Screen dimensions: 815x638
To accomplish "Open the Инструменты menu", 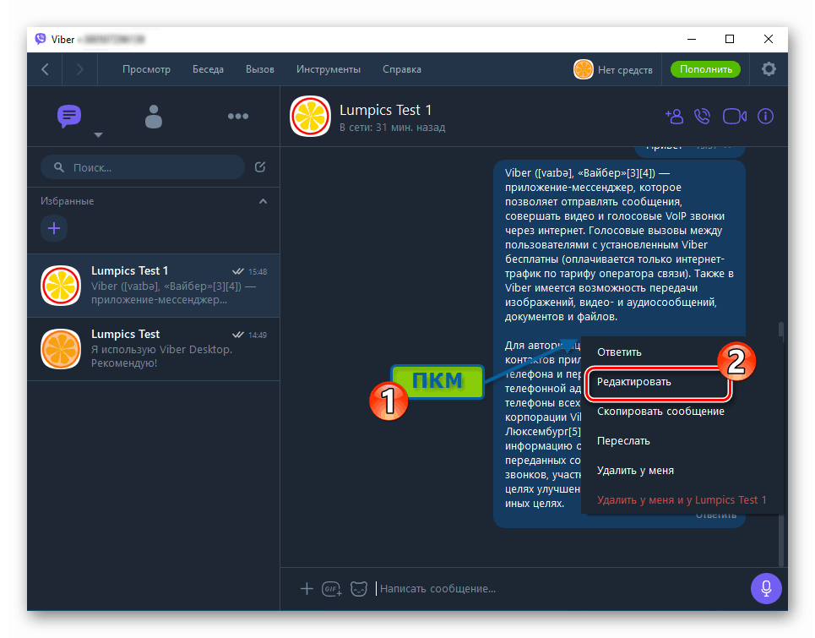I will [329, 69].
